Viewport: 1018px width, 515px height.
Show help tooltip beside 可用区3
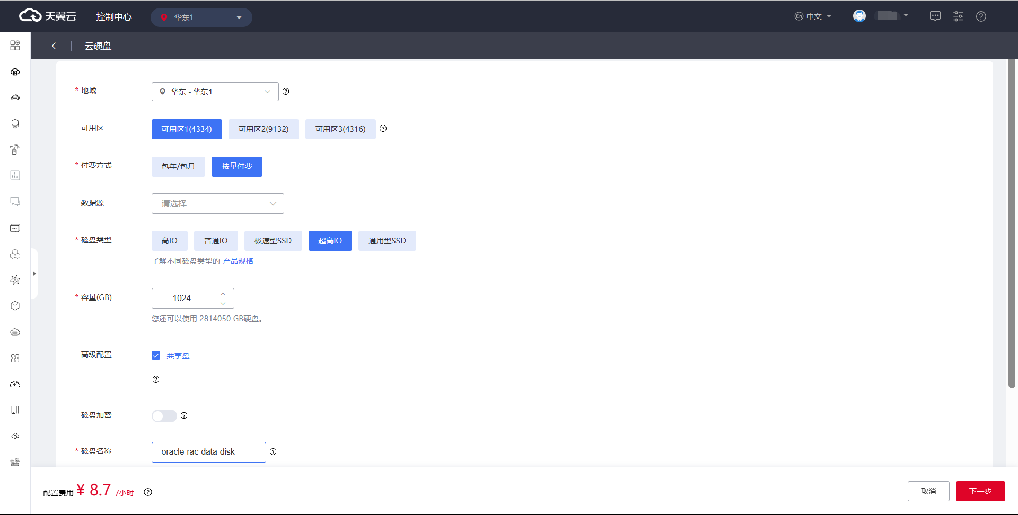coord(383,129)
